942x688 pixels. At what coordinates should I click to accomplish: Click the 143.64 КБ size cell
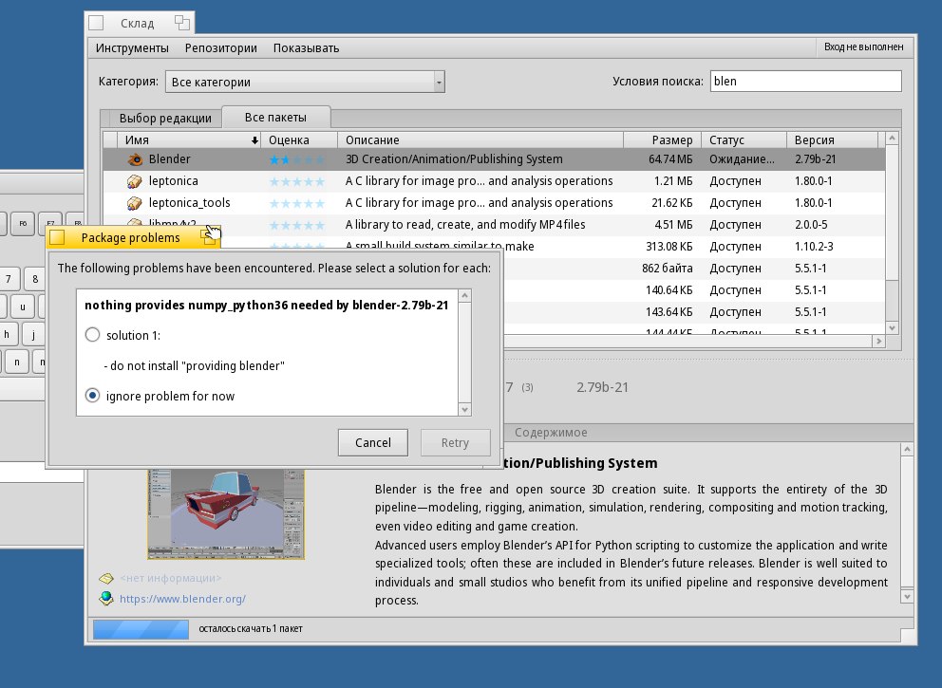[x=669, y=312]
